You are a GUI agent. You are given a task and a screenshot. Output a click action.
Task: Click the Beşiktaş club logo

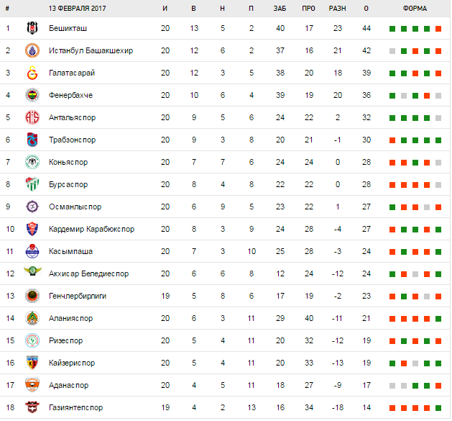pyautogui.click(x=32, y=29)
